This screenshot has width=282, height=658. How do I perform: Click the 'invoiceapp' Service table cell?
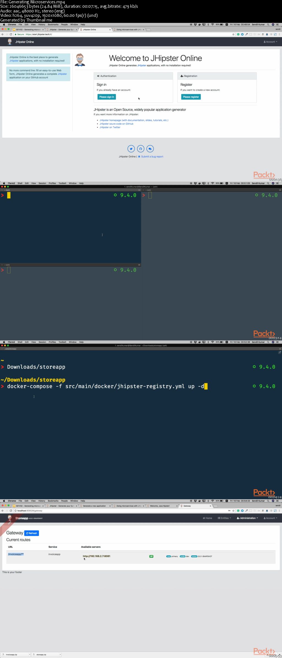54,554
